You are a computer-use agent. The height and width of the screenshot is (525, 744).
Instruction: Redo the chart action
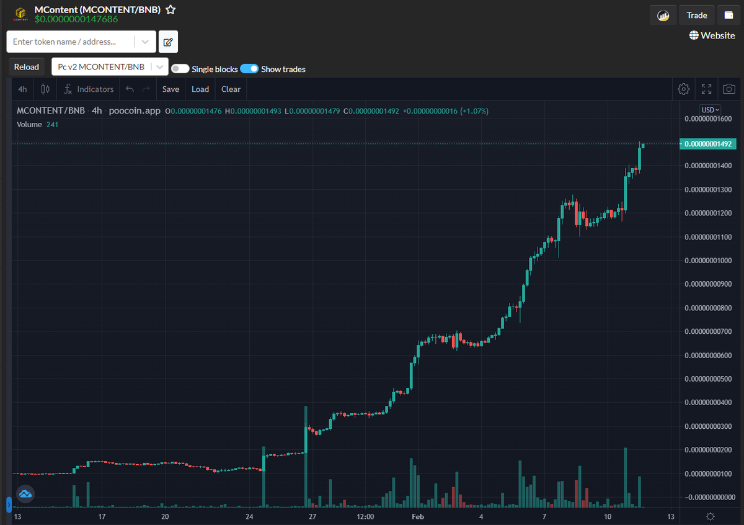coord(146,89)
